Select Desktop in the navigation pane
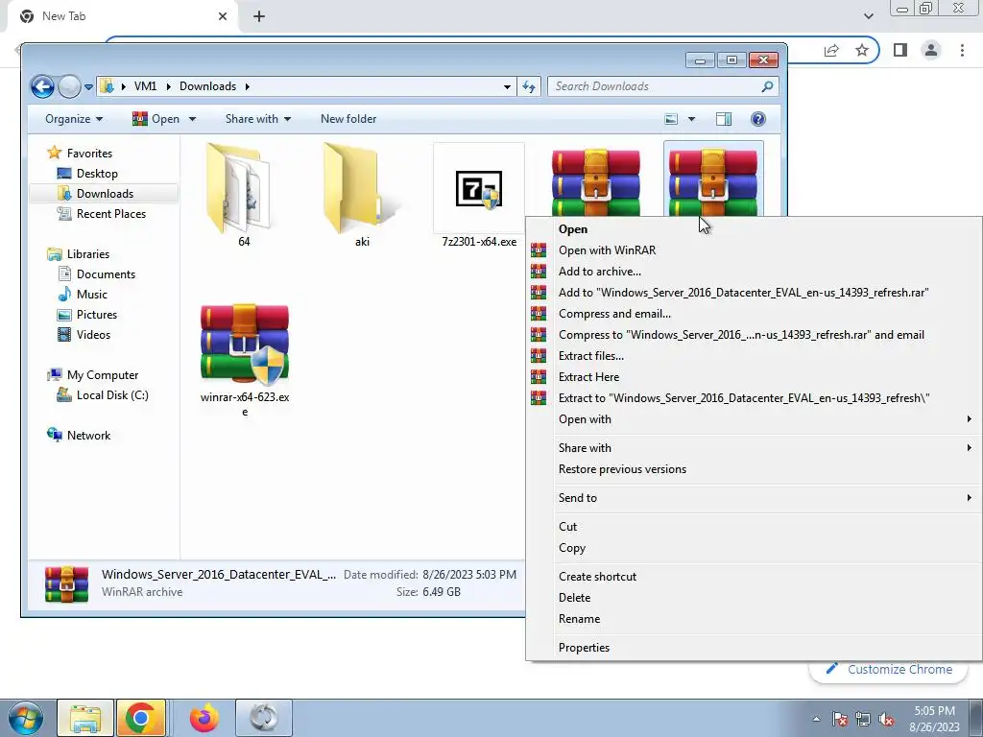Screen dimensions: 983x737 pyautogui.click(x=87, y=174)
